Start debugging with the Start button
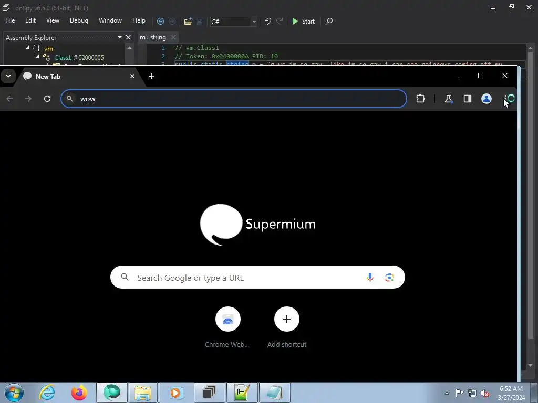538x403 pixels. pyautogui.click(x=303, y=21)
